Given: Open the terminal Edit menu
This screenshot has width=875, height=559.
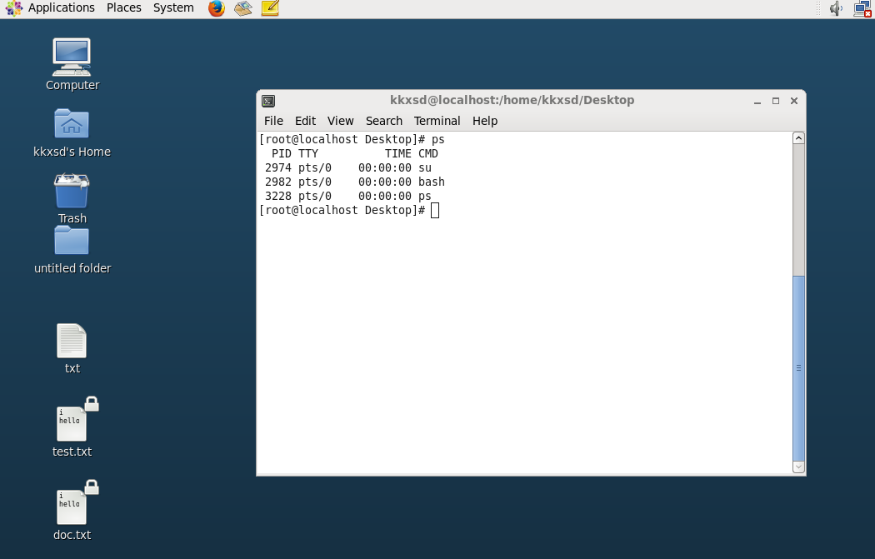Looking at the screenshot, I should pos(305,121).
